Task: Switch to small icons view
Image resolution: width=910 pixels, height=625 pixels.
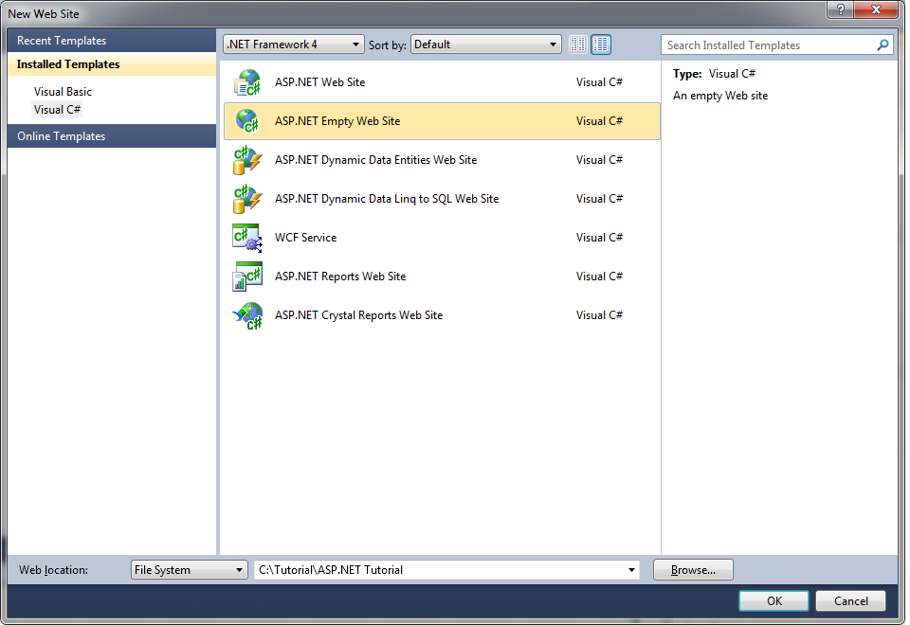Action: click(x=577, y=45)
